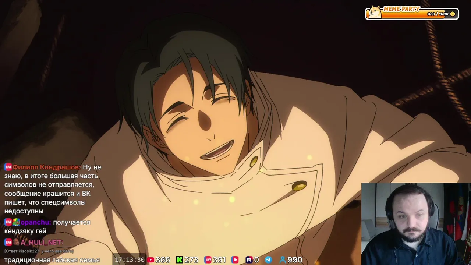This screenshot has height=265, width=471.
Task: Click the green Kick icon in stats bar
Action: (179, 260)
